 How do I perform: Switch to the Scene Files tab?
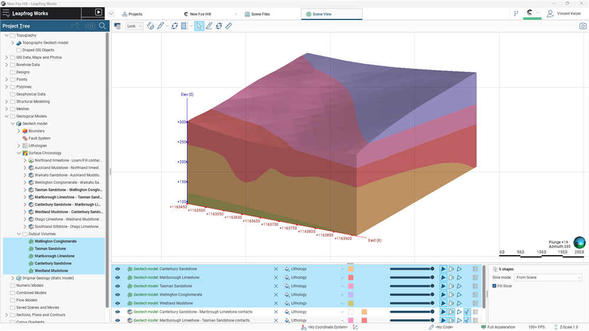[x=258, y=14]
